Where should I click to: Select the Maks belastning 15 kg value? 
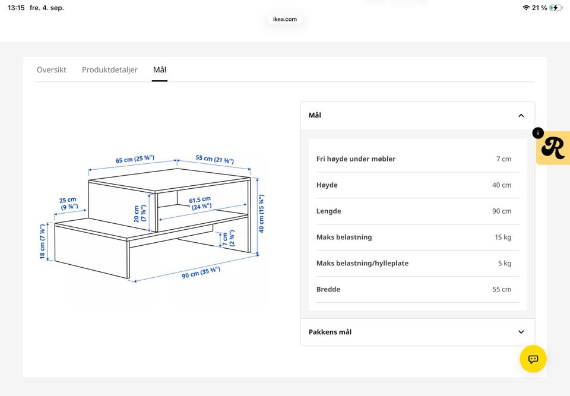[503, 237]
